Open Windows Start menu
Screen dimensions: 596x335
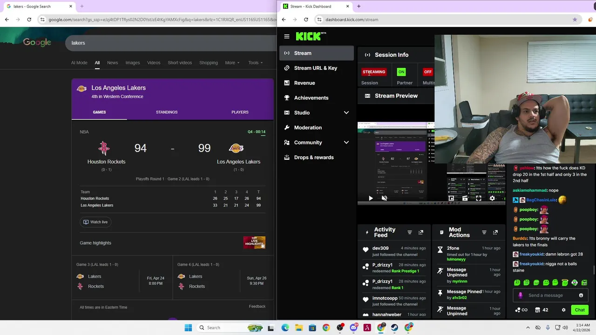click(188, 328)
